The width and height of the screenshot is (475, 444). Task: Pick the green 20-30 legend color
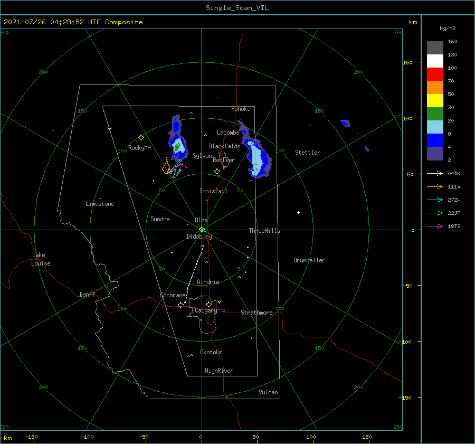pos(435,114)
